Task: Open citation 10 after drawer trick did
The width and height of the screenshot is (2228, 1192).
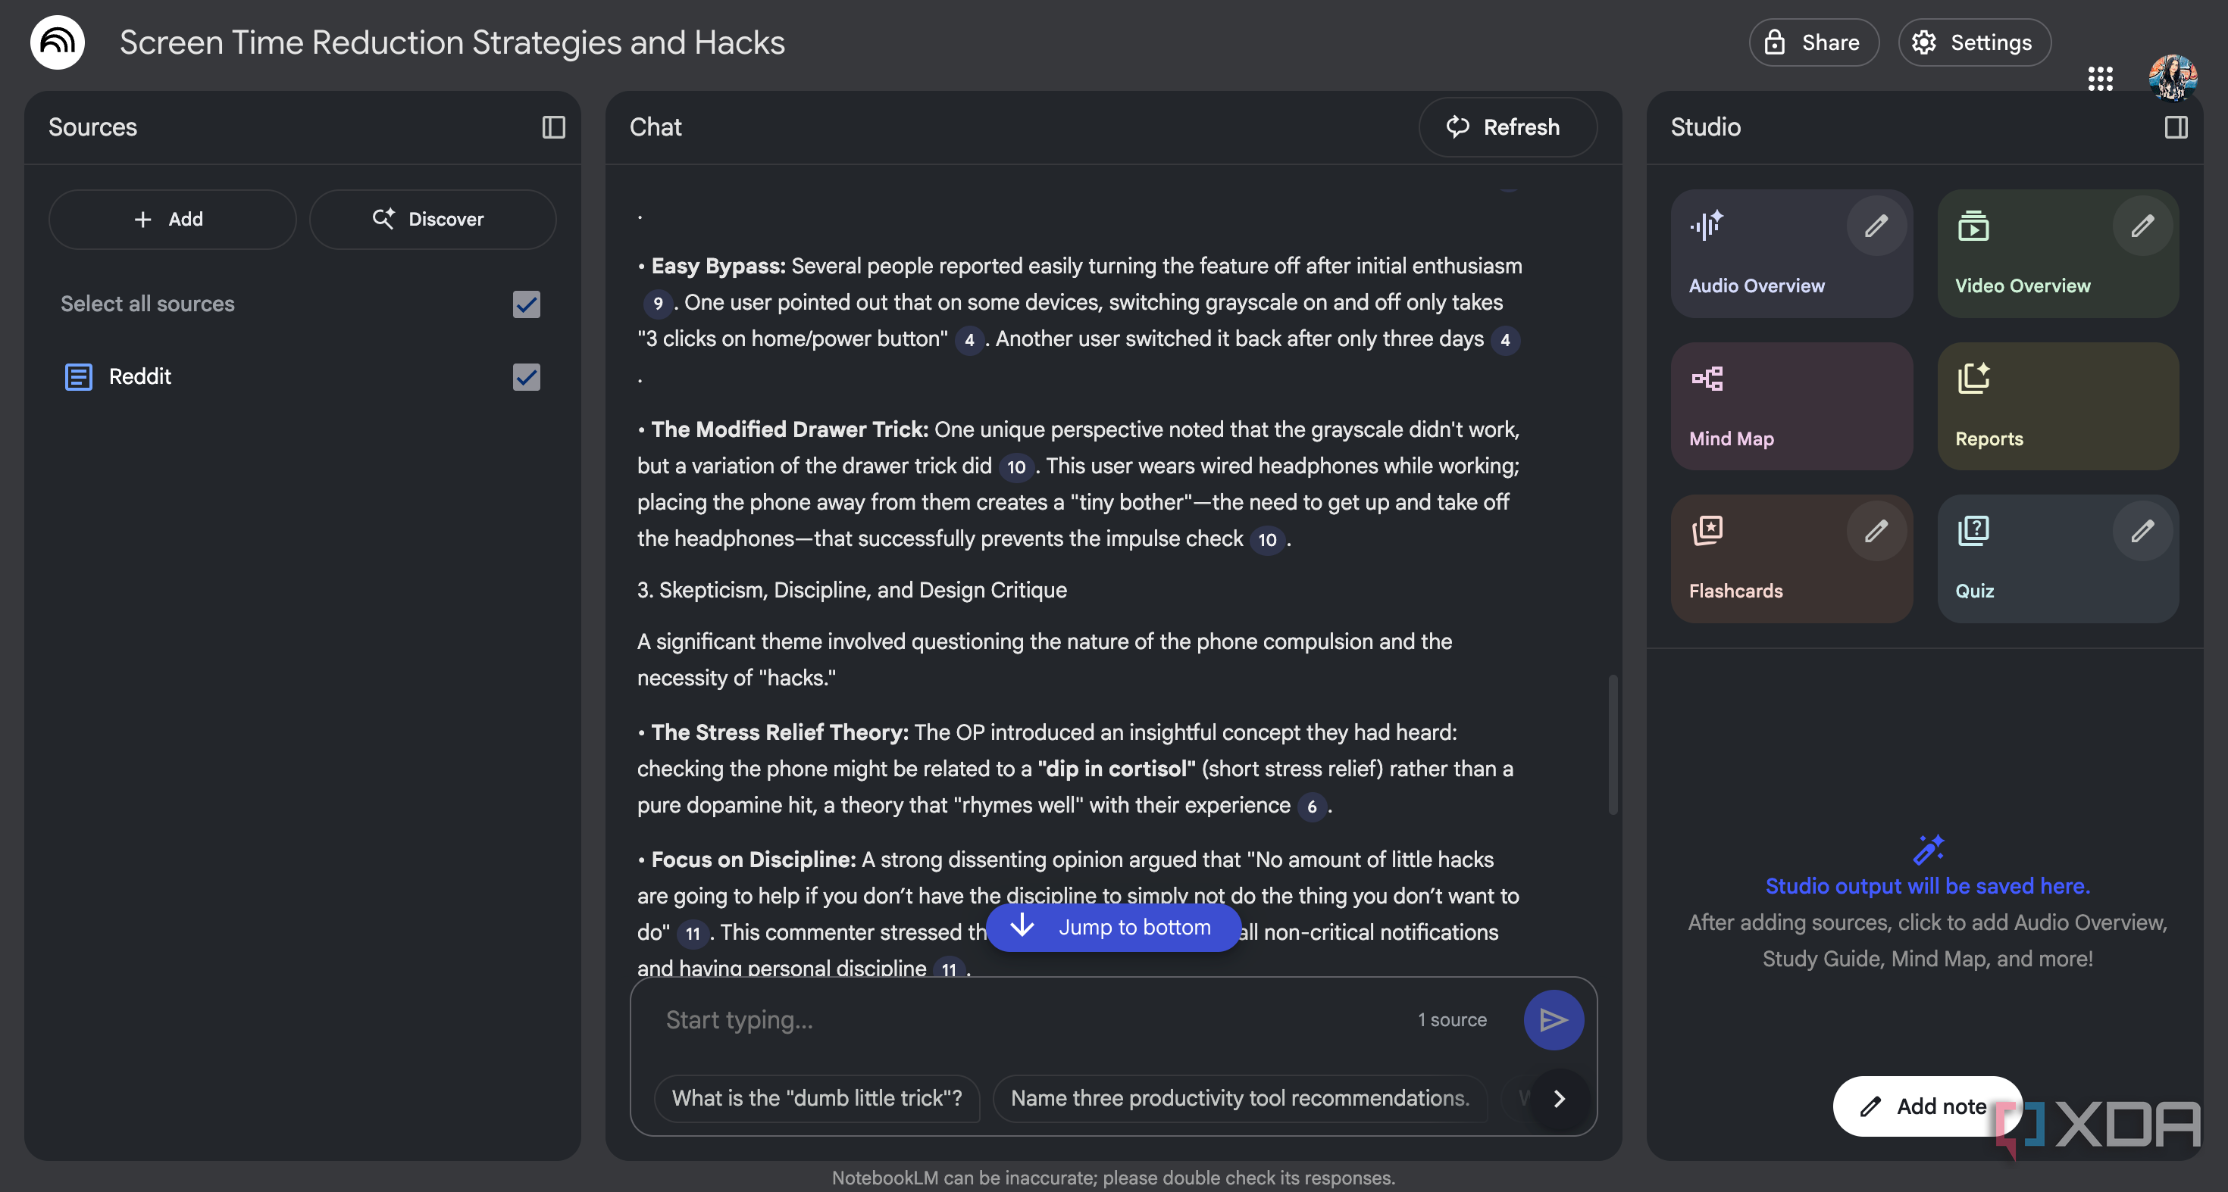Action: click(x=1016, y=468)
